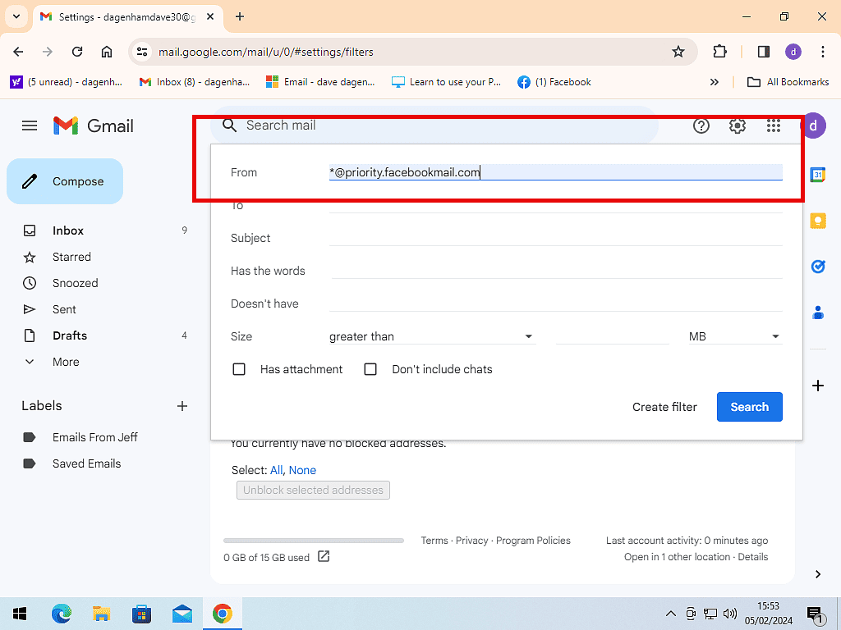Open Google Calendar side panel icon

818,175
